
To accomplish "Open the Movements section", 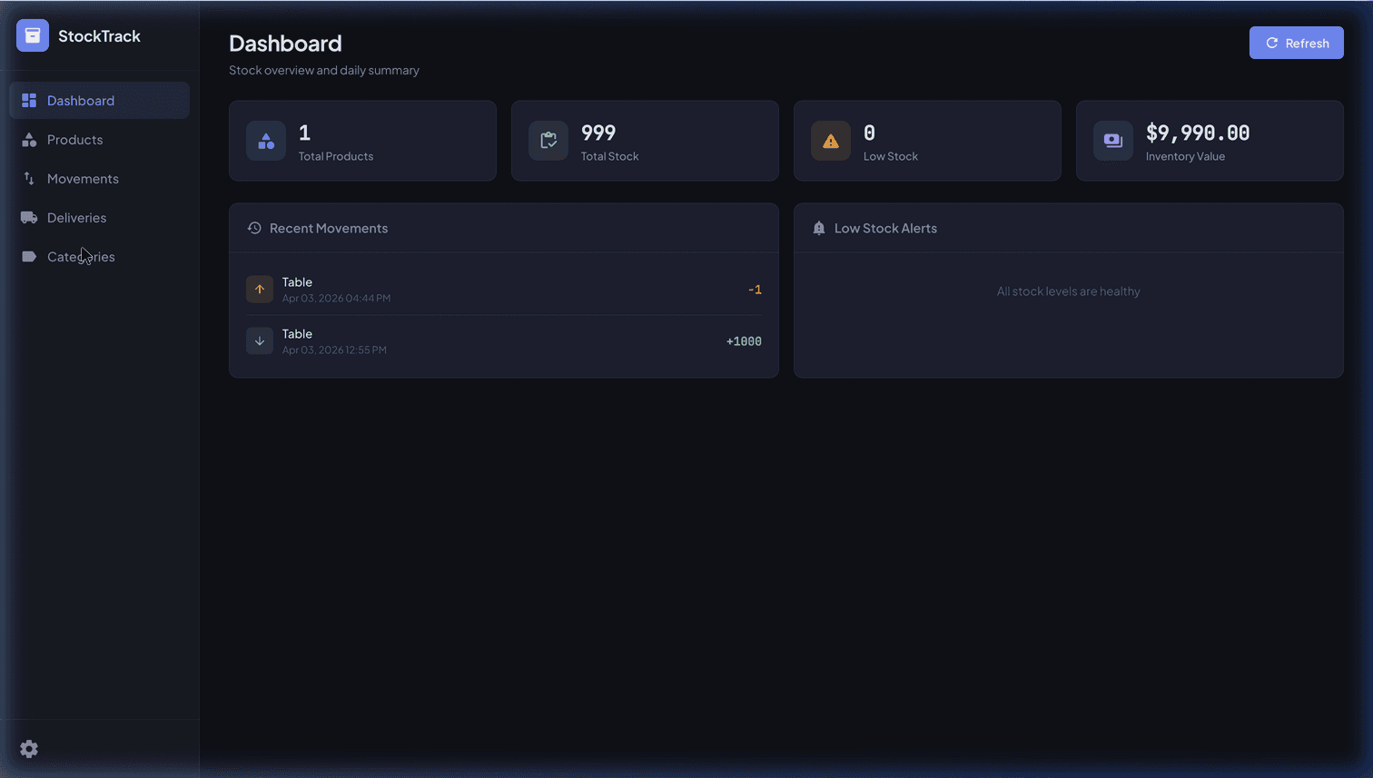I will pos(83,178).
